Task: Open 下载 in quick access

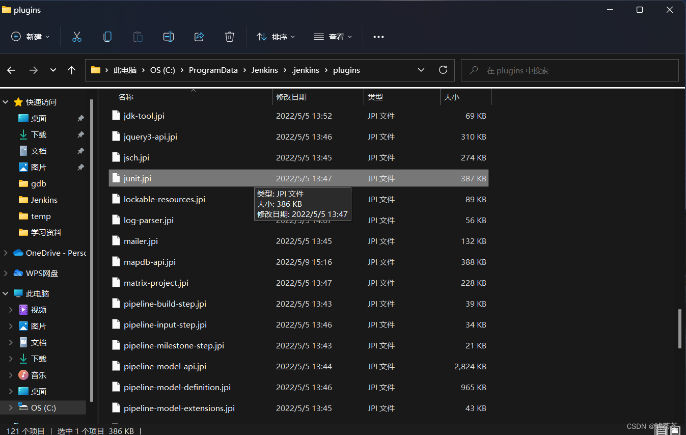Action: (39, 134)
